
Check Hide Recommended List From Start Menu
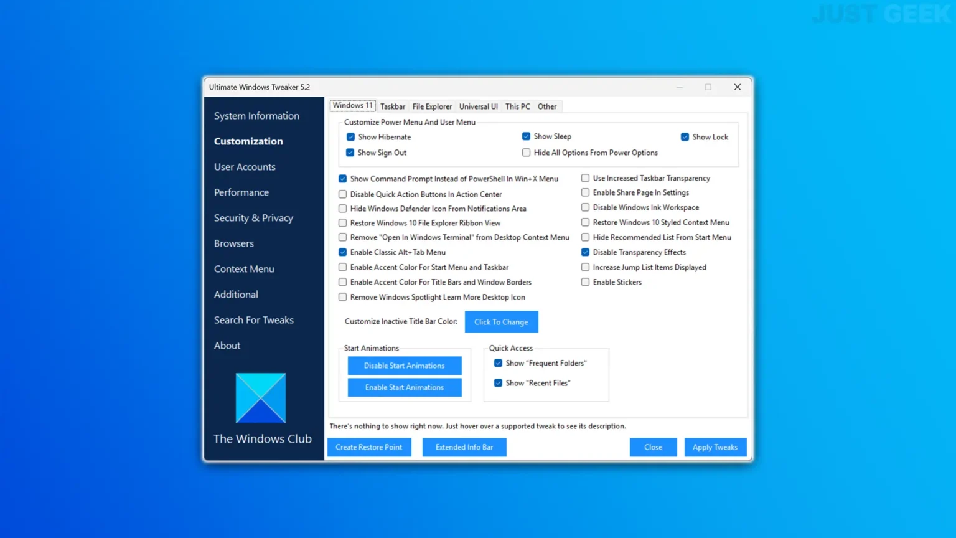[585, 237]
